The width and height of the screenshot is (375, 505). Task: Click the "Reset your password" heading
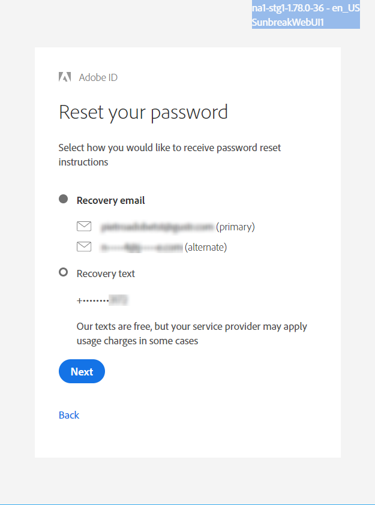pyautogui.click(x=143, y=112)
